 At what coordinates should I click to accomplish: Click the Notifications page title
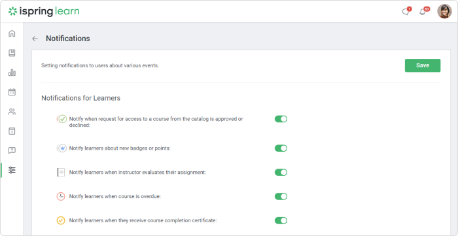coord(68,39)
